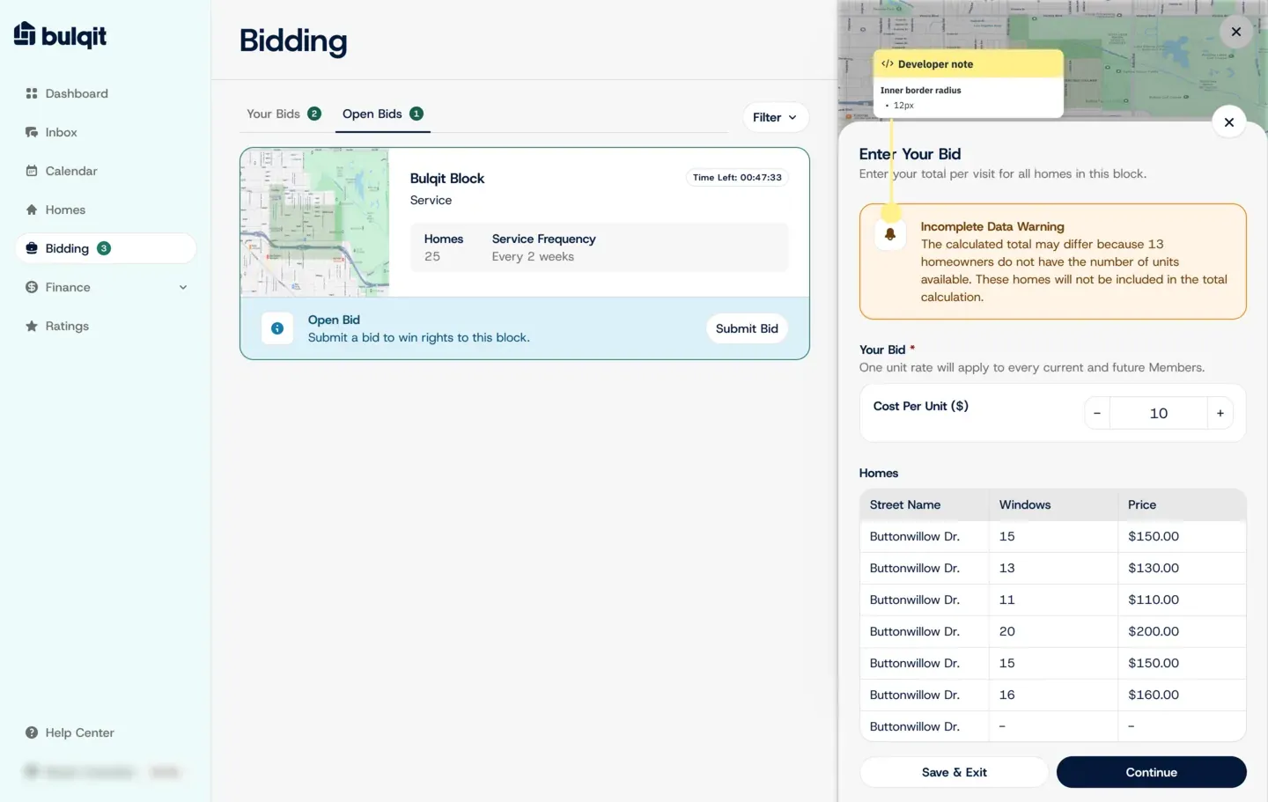This screenshot has width=1268, height=802.
Task: Click the Open Bid info icon
Action: [277, 328]
